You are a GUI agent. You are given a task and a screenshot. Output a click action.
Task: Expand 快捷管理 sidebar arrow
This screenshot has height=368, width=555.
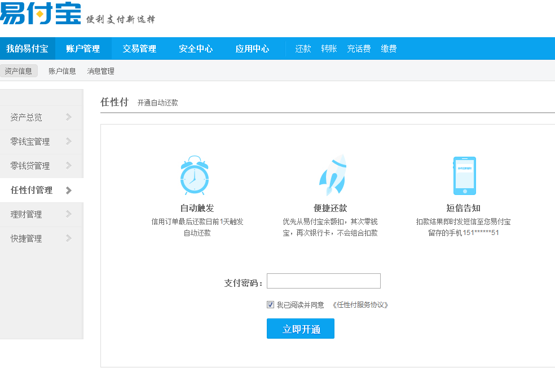click(x=69, y=238)
